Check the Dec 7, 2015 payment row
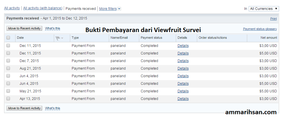 [x=8, y=61]
